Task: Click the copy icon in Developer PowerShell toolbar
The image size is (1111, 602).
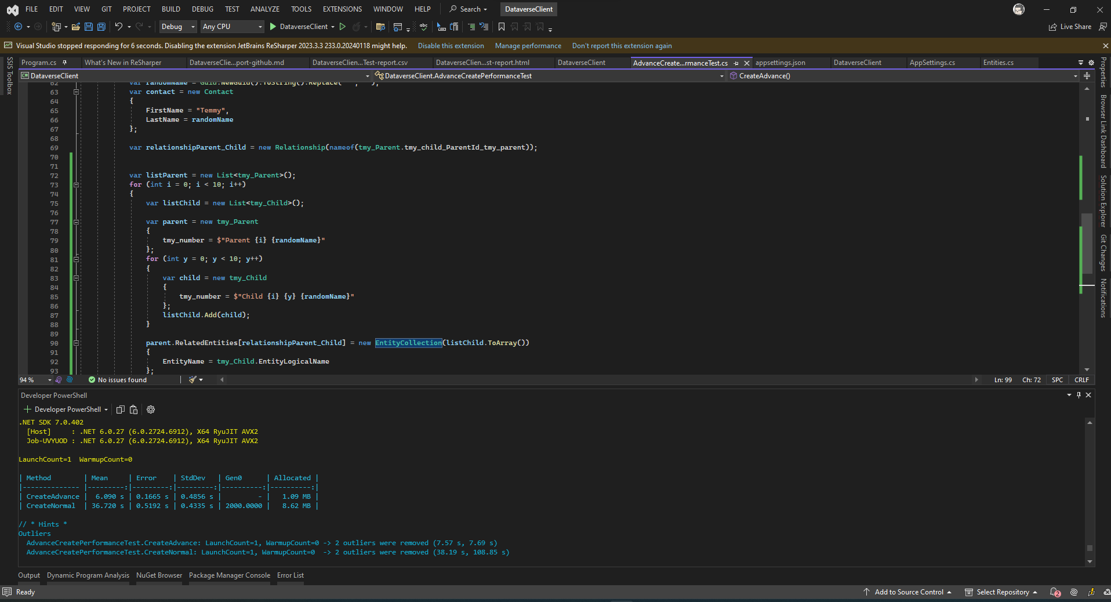Action: (x=121, y=409)
